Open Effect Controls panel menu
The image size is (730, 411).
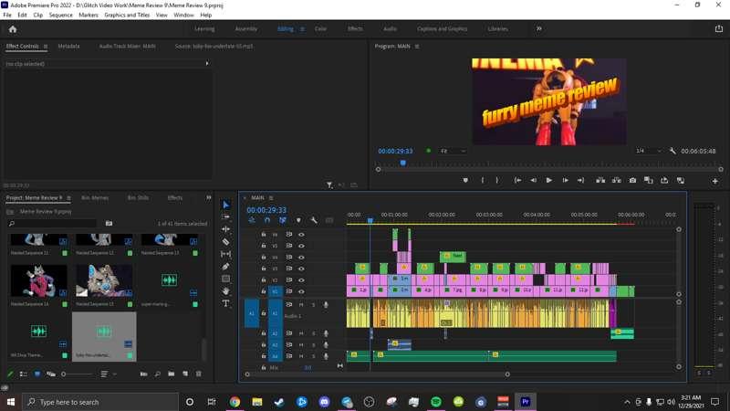point(45,47)
